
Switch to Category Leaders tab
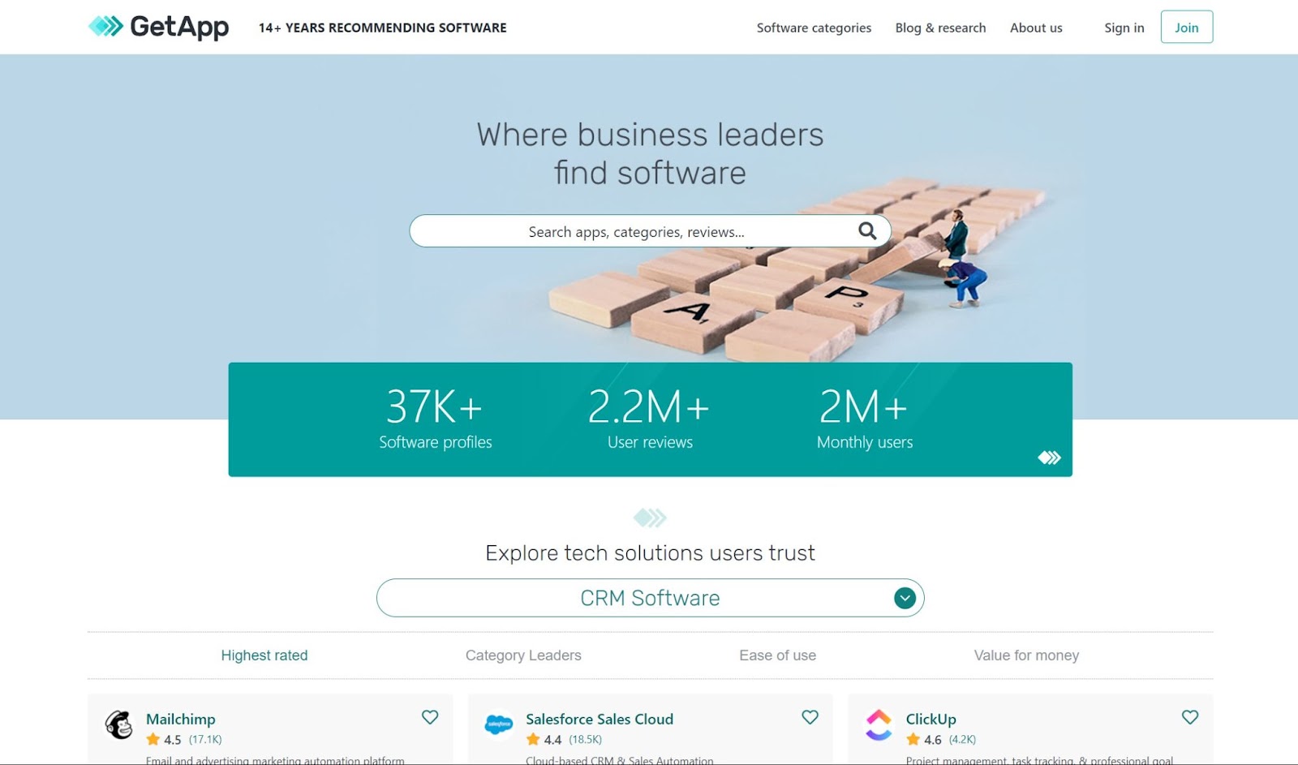coord(523,655)
